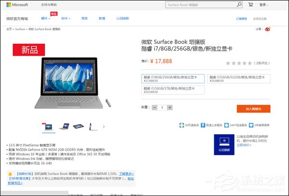Click the 立即估价 link
This screenshot has width=289, height=196.
click(244, 145)
